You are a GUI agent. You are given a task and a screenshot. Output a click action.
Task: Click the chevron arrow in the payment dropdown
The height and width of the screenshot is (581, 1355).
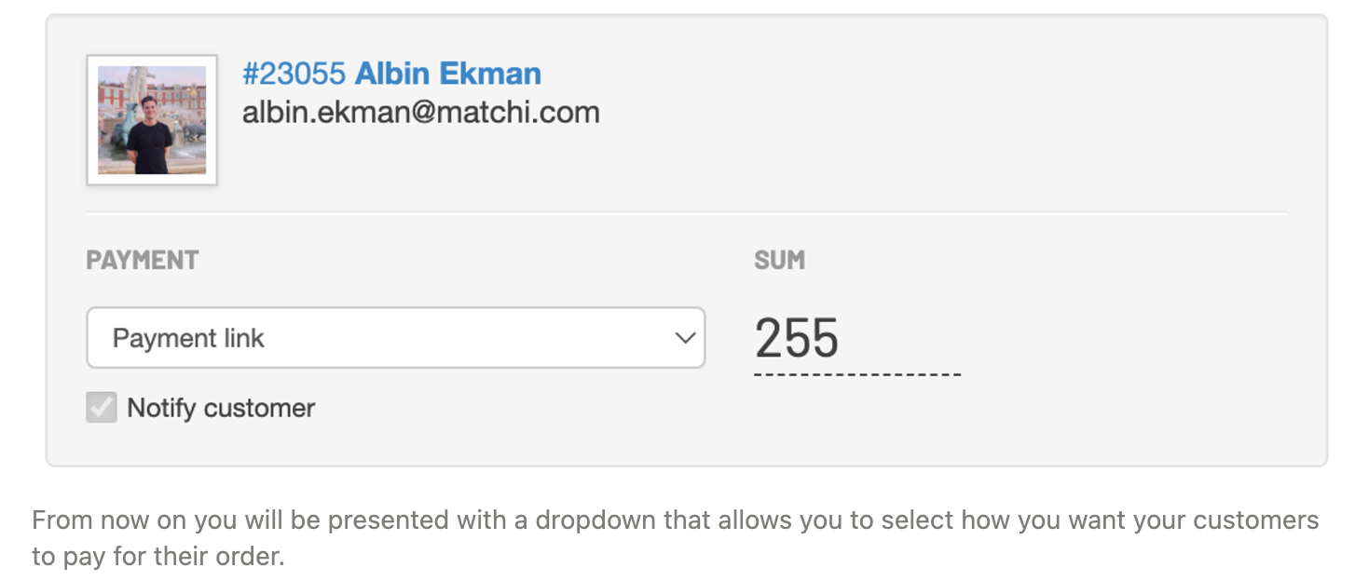685,338
